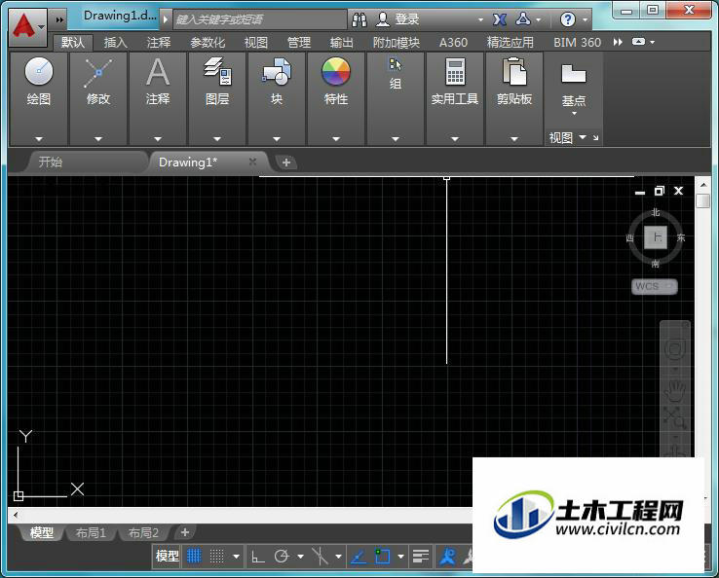
Task: Add a new drawing tab with plus
Action: click(x=286, y=163)
